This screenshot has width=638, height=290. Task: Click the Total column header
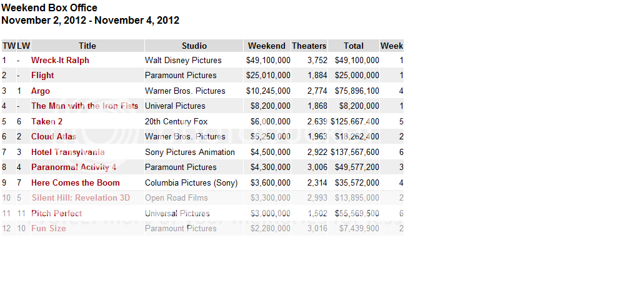[354, 46]
